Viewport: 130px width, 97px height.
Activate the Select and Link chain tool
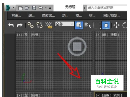(30, 25)
